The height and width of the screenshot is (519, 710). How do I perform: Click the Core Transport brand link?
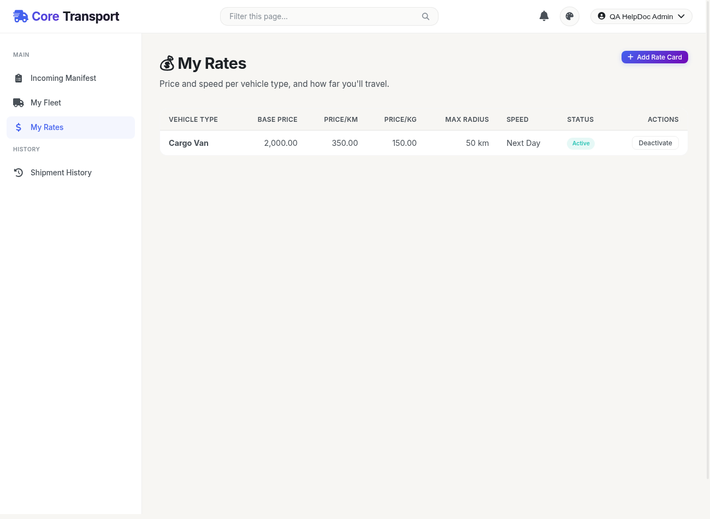[x=66, y=16]
